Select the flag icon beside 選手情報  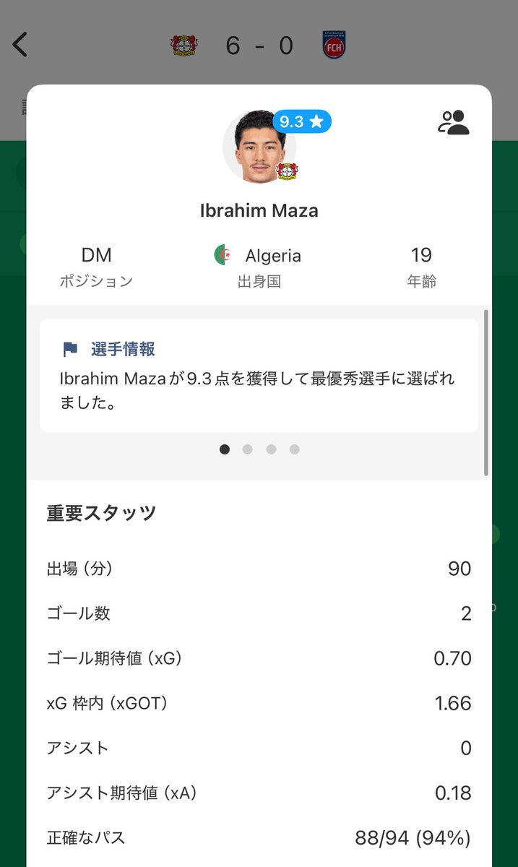coord(70,348)
